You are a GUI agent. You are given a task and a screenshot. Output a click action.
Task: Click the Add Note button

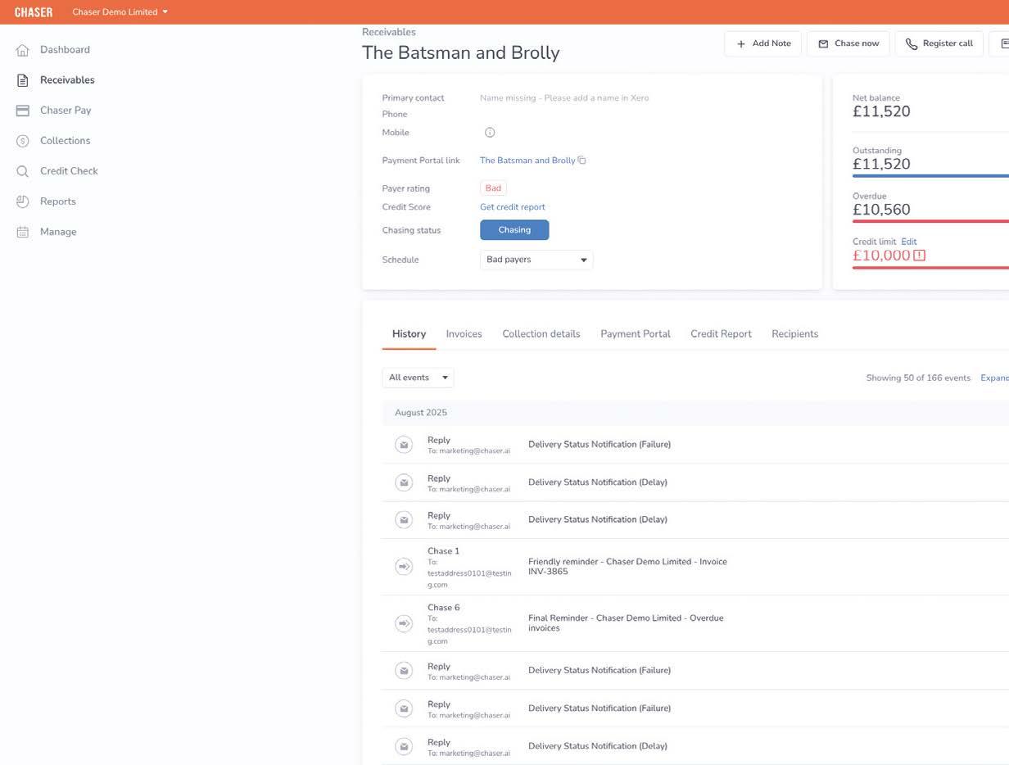pos(762,43)
